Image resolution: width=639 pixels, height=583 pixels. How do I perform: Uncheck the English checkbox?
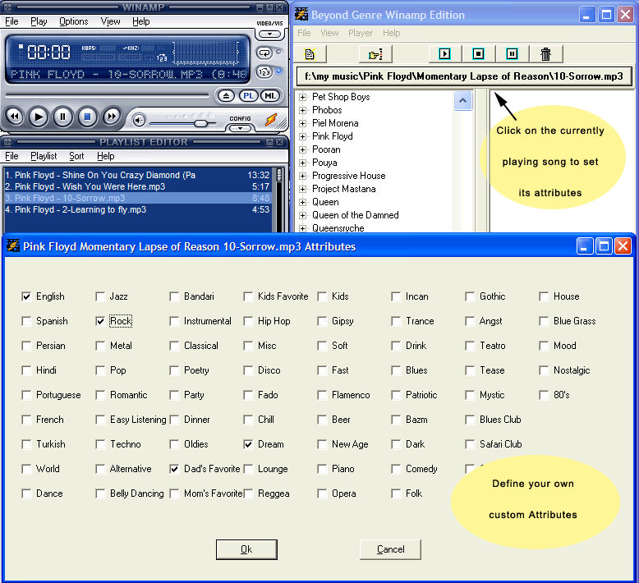click(26, 296)
